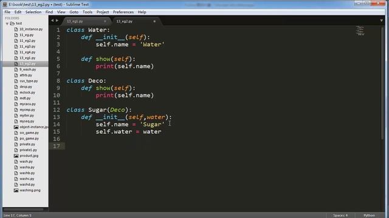Open 13_eg1.py in sidebar

(27, 58)
